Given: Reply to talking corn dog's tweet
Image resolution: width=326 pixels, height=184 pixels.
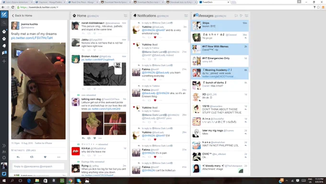Looking at the screenshot, I should point(83,138).
